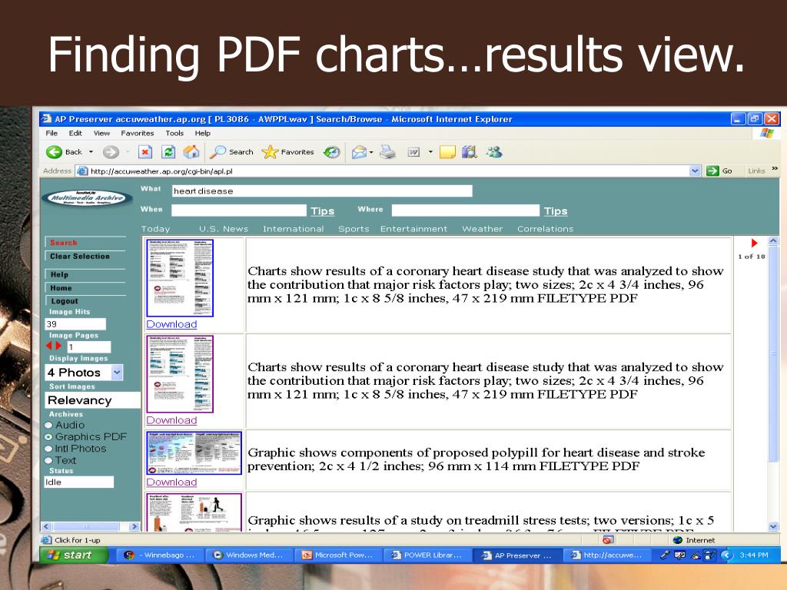Open the Help menu

tap(202, 134)
